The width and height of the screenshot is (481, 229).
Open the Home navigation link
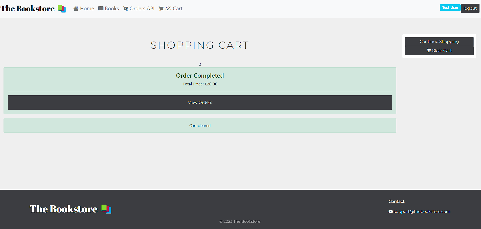(x=84, y=9)
